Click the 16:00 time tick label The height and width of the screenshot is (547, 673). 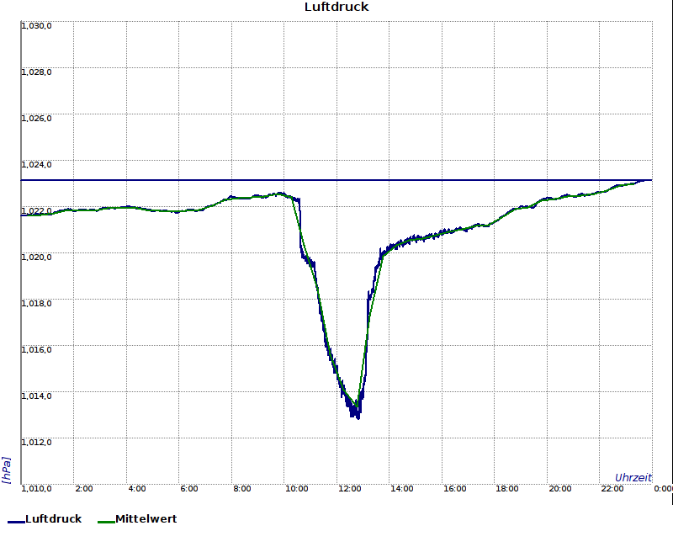pos(454,489)
